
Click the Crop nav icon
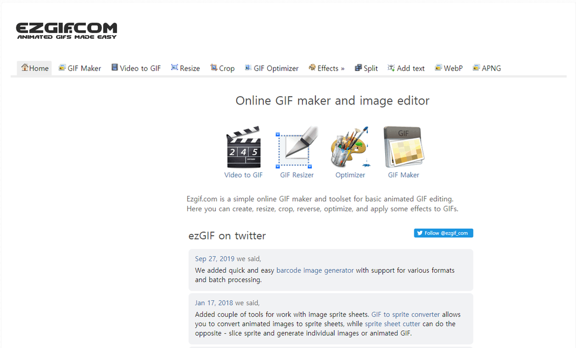click(213, 67)
